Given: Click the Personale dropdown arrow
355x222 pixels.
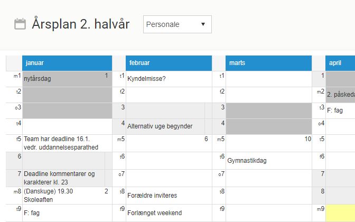Looking at the screenshot, I should [x=203, y=24].
